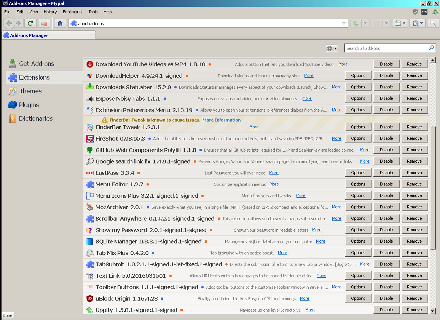
Task: Open the Edit menu
Action: (20, 12)
